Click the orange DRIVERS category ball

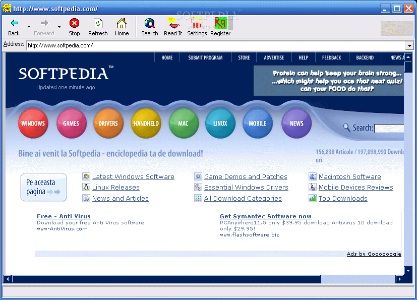[x=108, y=124]
